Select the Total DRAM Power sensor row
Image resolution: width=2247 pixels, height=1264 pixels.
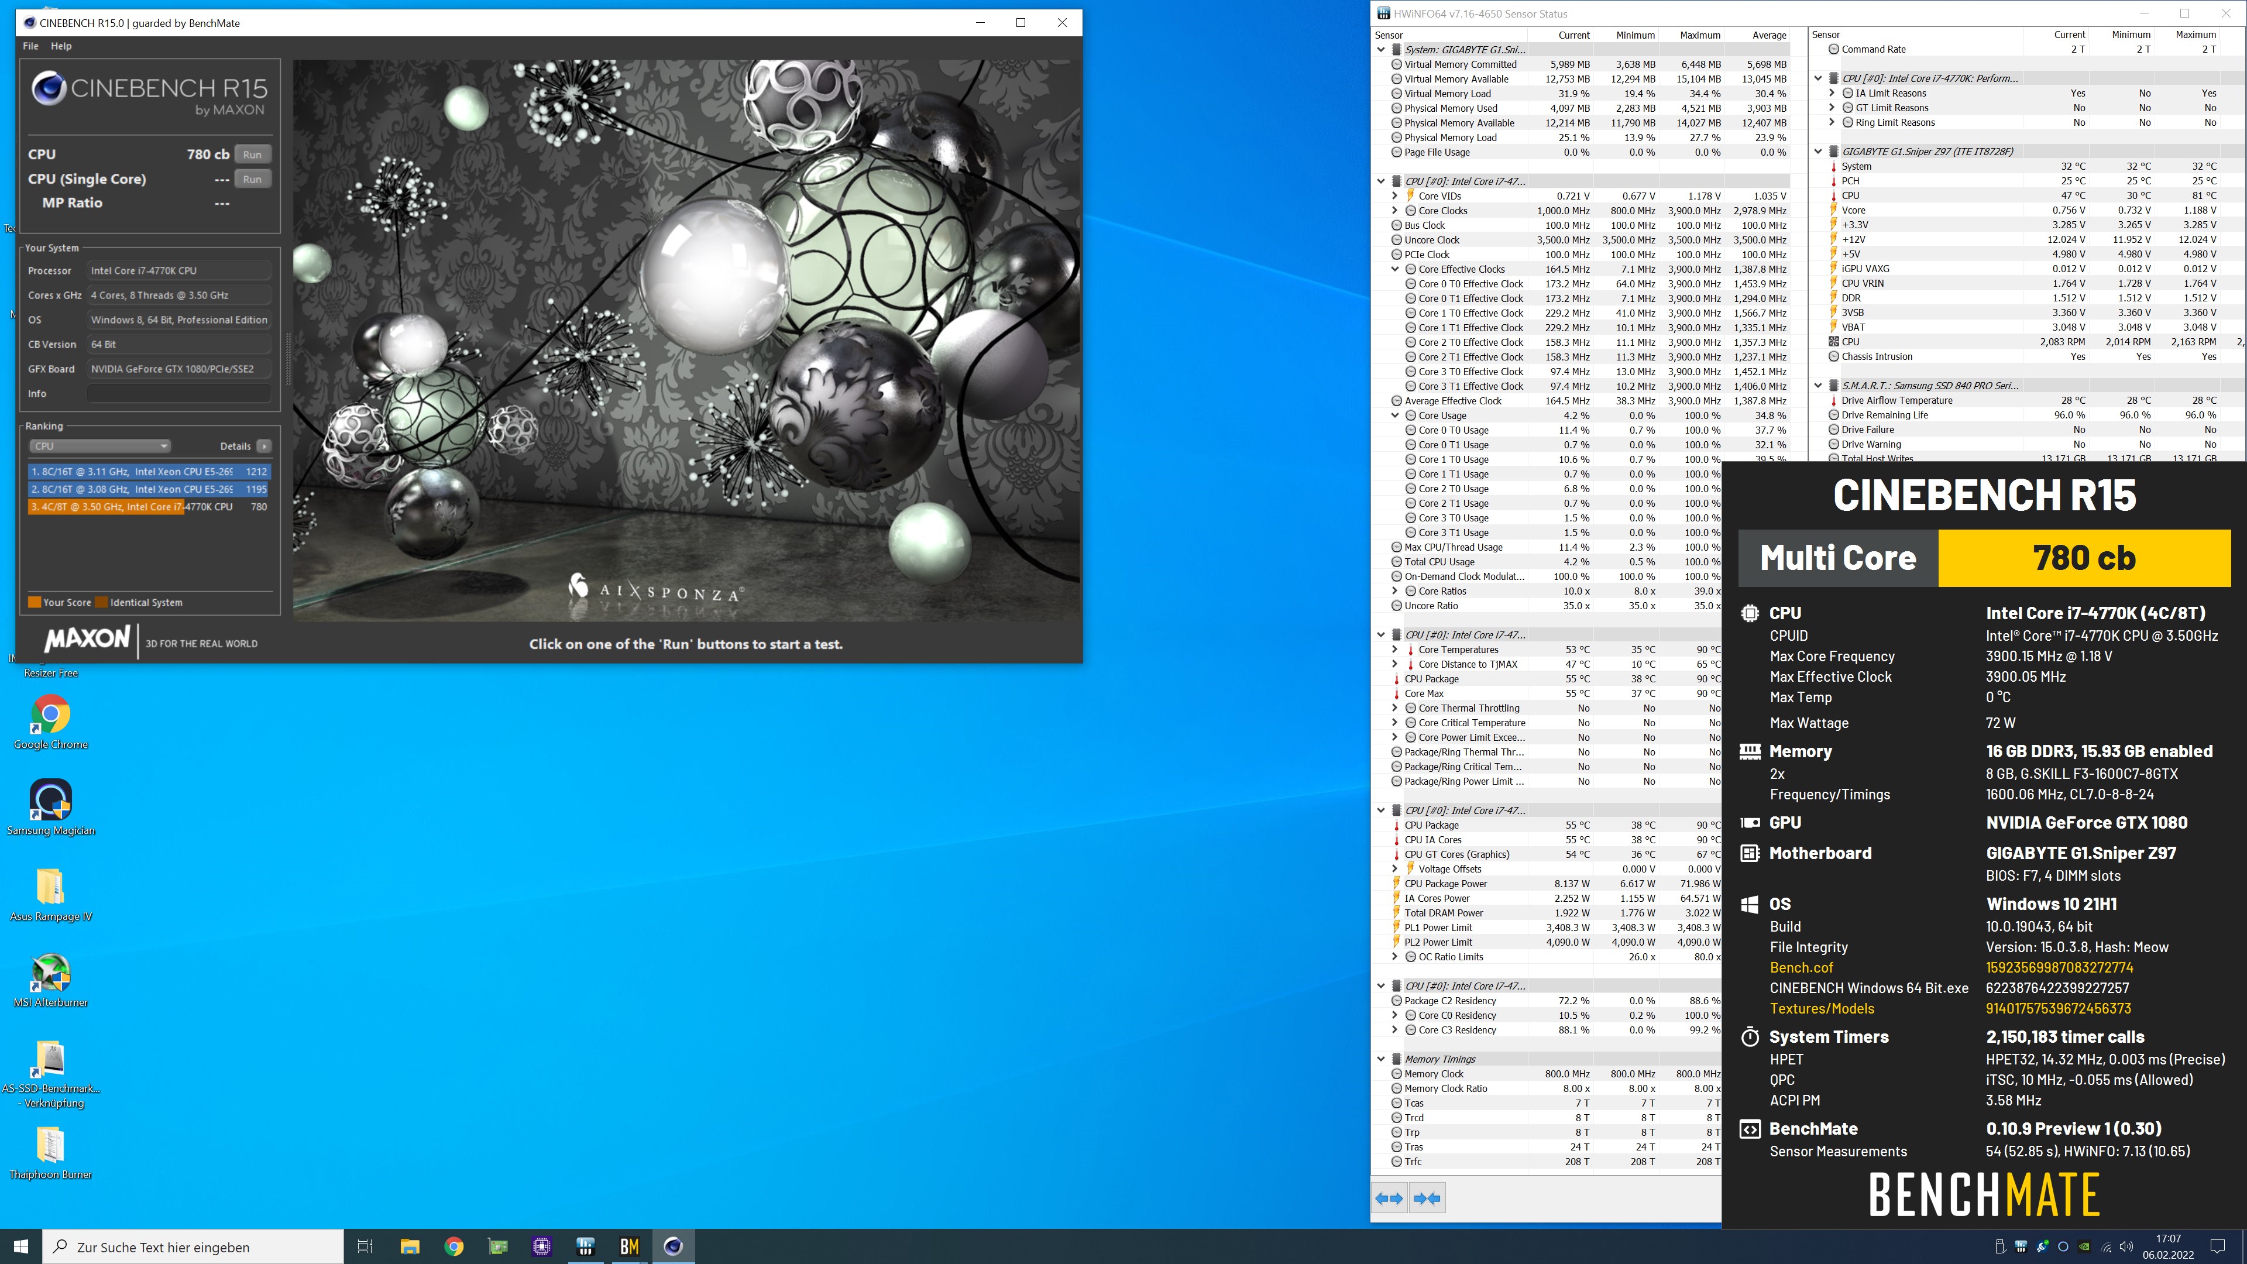click(x=1547, y=913)
